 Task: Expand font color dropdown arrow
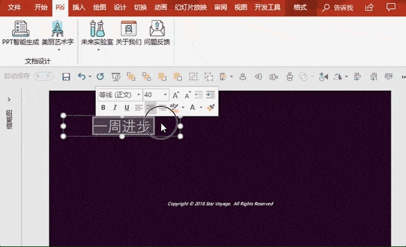tap(201, 107)
